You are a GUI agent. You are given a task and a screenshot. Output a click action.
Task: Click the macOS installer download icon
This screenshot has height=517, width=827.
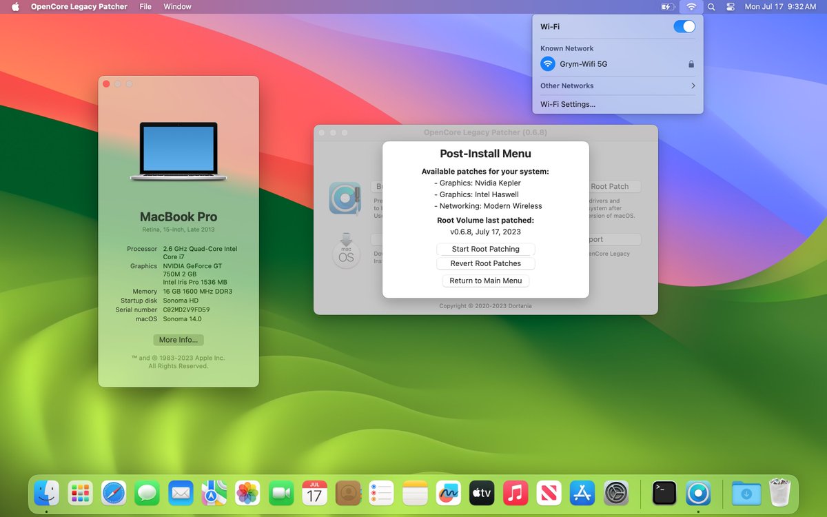[x=347, y=252]
